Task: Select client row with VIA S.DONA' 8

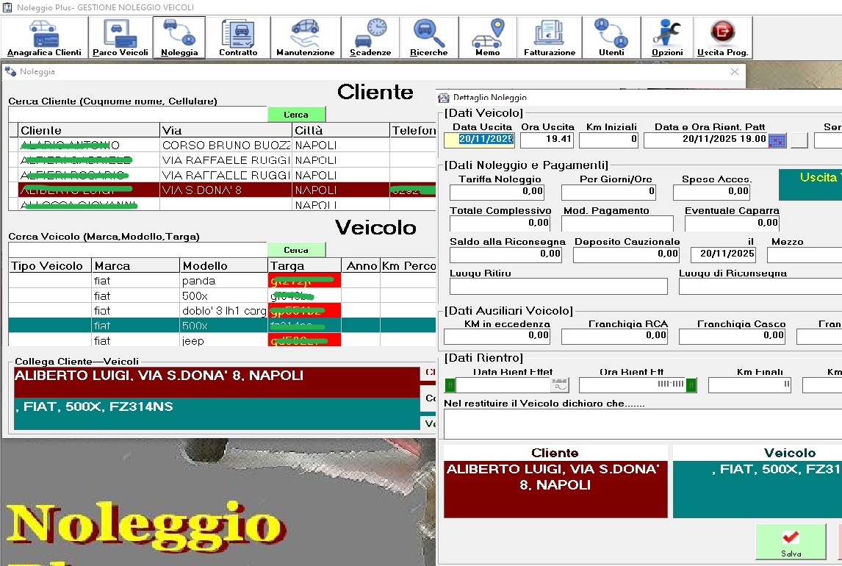Action: [x=220, y=190]
